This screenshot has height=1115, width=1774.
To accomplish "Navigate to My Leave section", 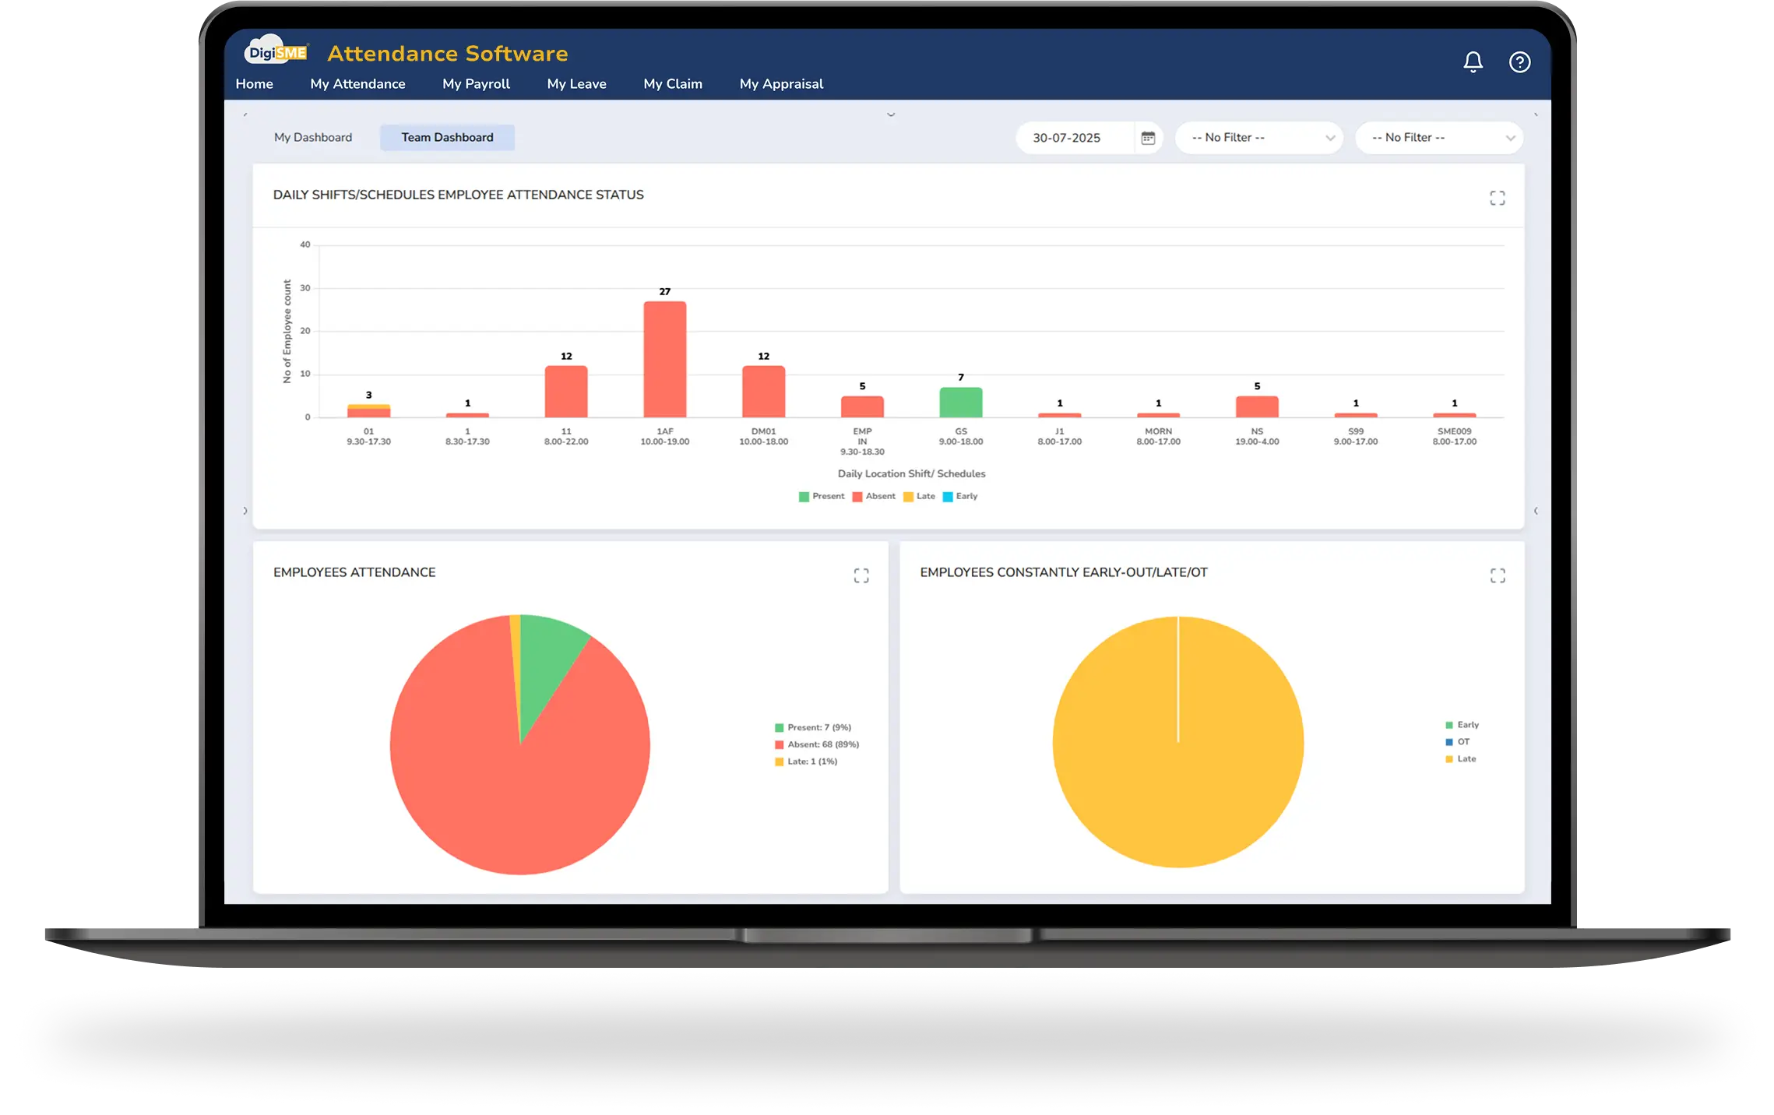I will coord(576,83).
